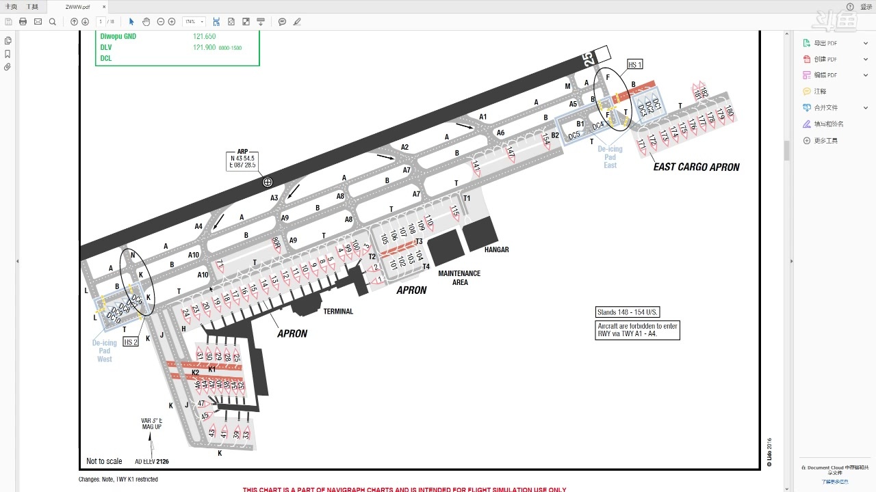876x492 pixels.
Task: Open Help question mark icon
Action: click(850, 6)
